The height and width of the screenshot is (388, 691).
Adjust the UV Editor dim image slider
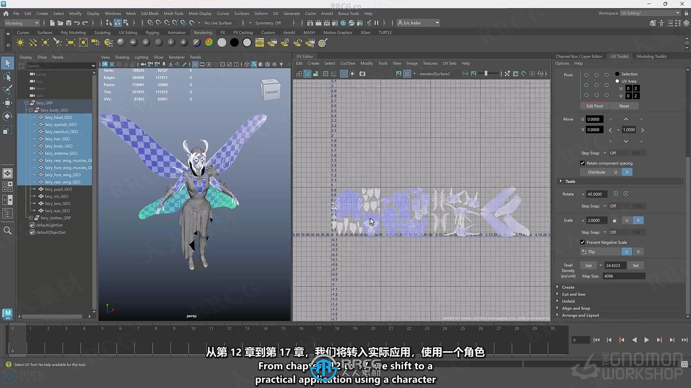pos(486,74)
